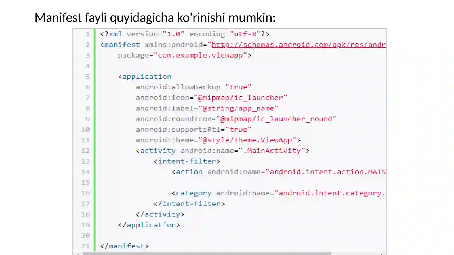454x255 pixels.
Task: Click the android:roundIcon attribute line
Action: 236,119
